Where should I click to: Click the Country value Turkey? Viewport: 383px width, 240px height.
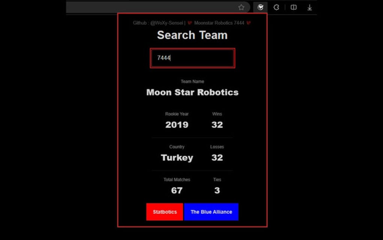(x=176, y=158)
